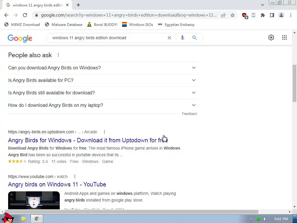297x223 pixels.
Task: Open Google quick settings gear
Action: tap(271, 37)
